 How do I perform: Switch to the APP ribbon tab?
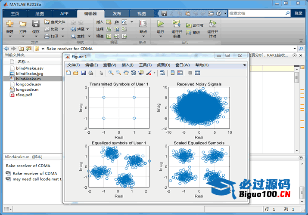pos(64,13)
